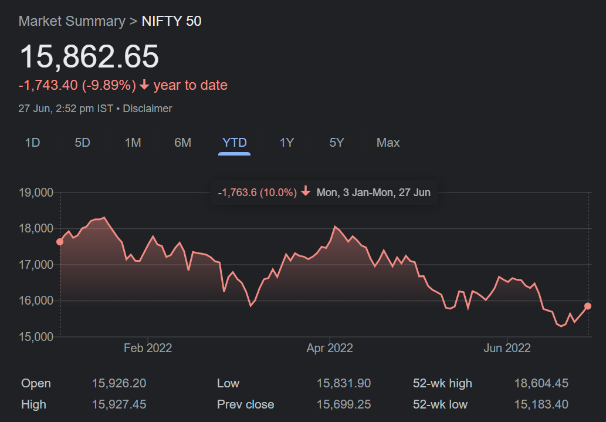Screen dimensions: 606x422
Task: Switch to the 5D range tab
Action: (82, 143)
